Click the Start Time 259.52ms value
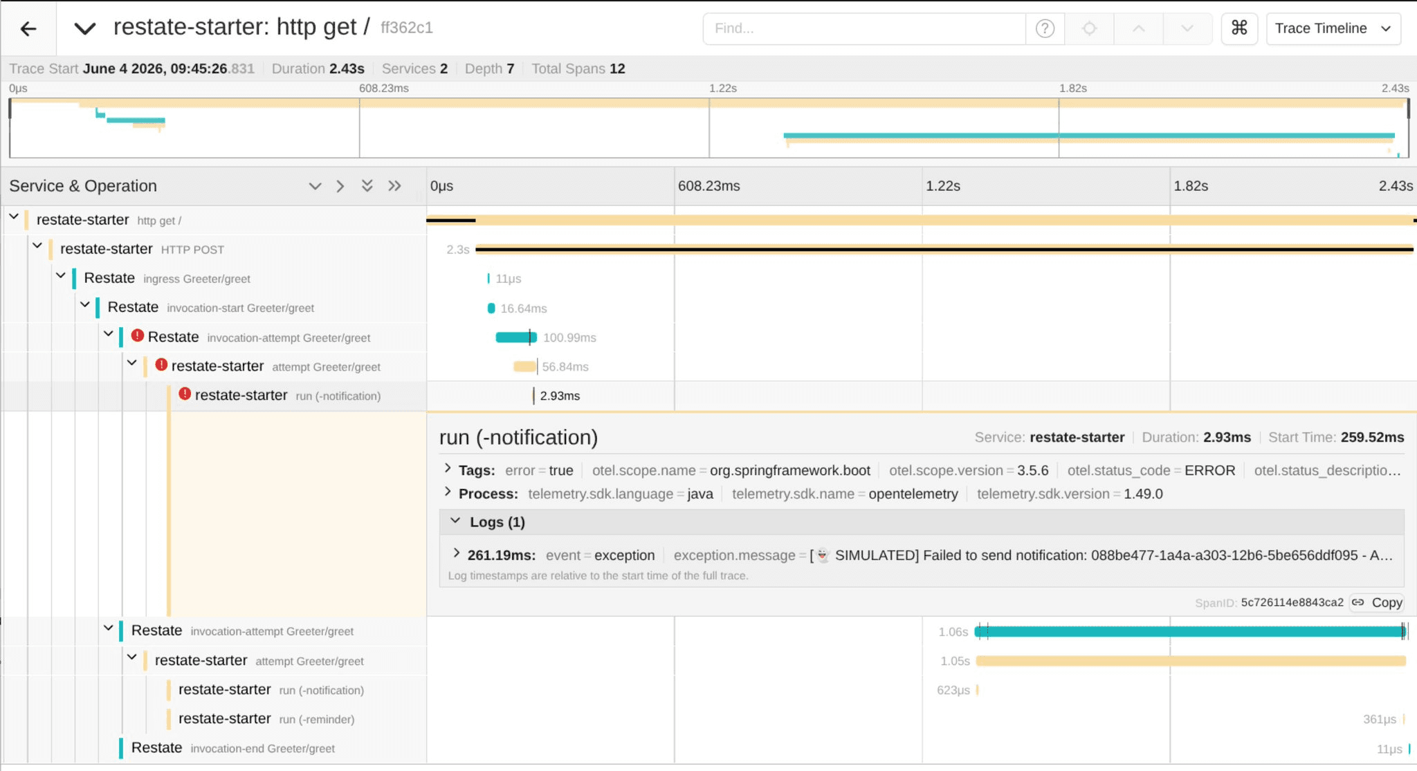Screen dimensions: 1417x771 click(1372, 437)
